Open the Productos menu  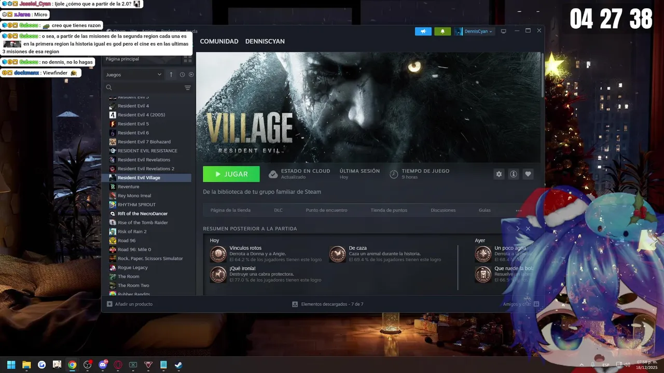click(x=171, y=31)
